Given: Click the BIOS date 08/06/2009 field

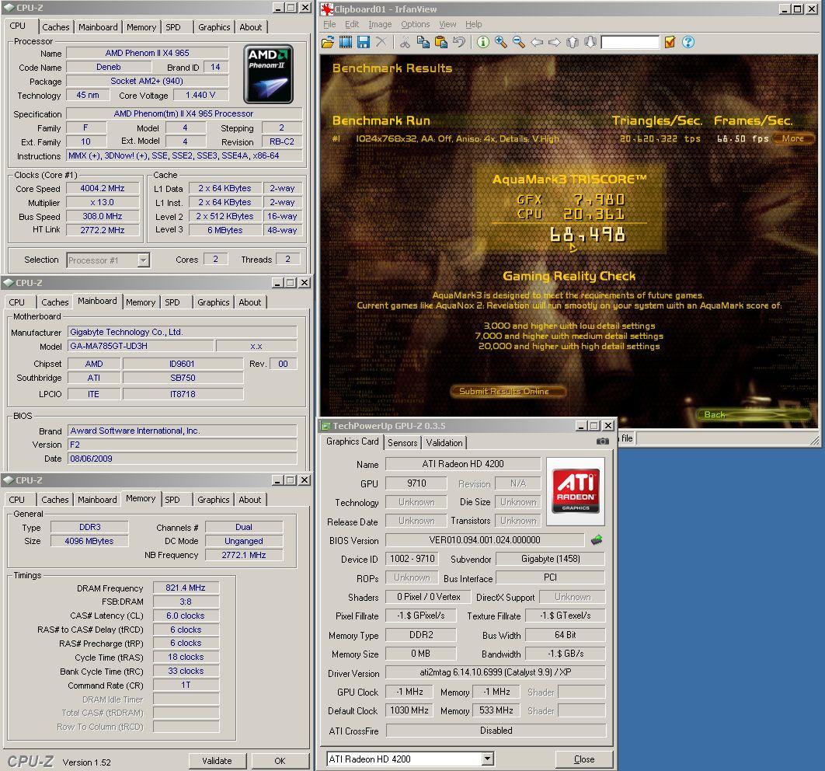Looking at the screenshot, I should point(183,459).
